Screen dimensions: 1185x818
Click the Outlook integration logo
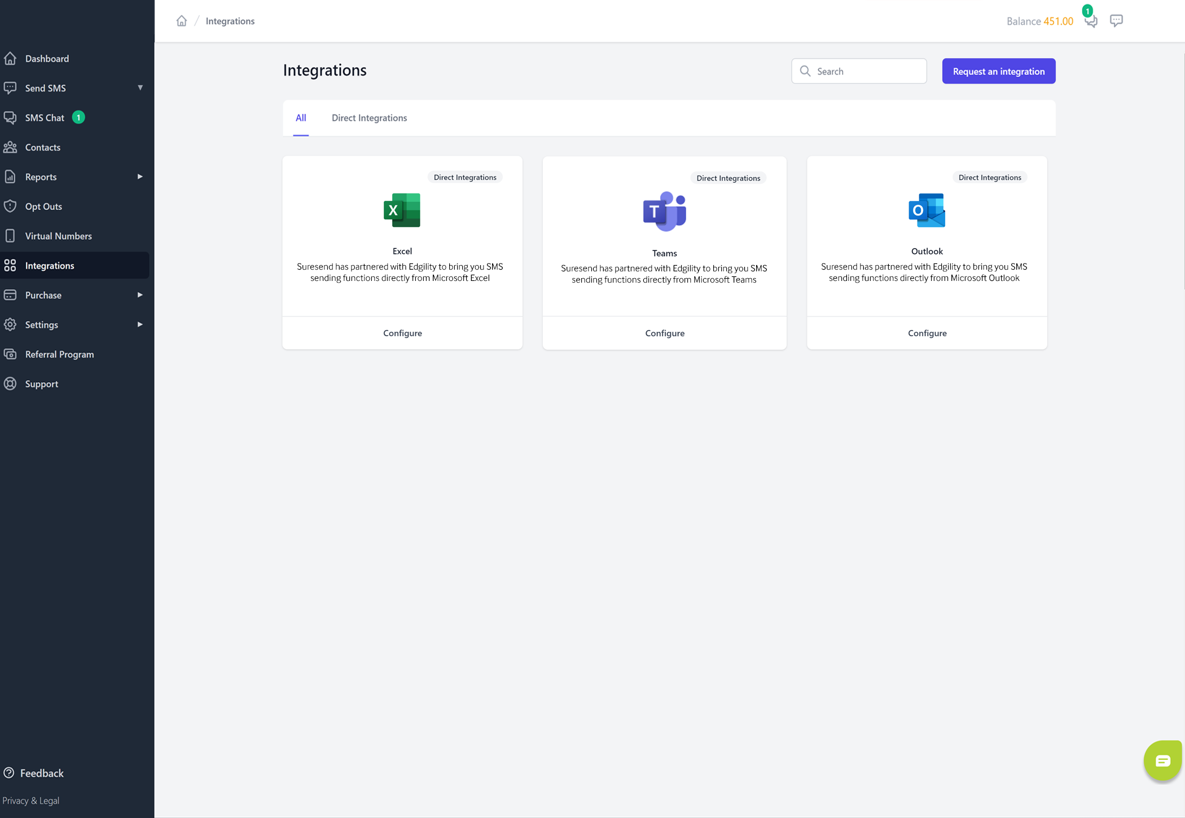(927, 210)
